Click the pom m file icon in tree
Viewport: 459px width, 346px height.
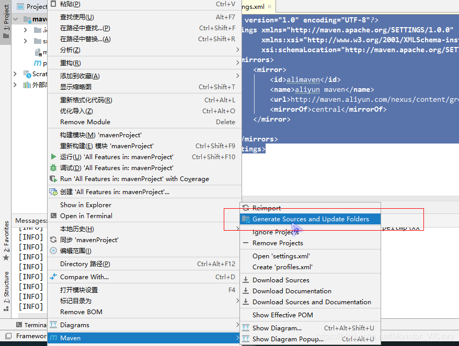[x=38, y=63]
